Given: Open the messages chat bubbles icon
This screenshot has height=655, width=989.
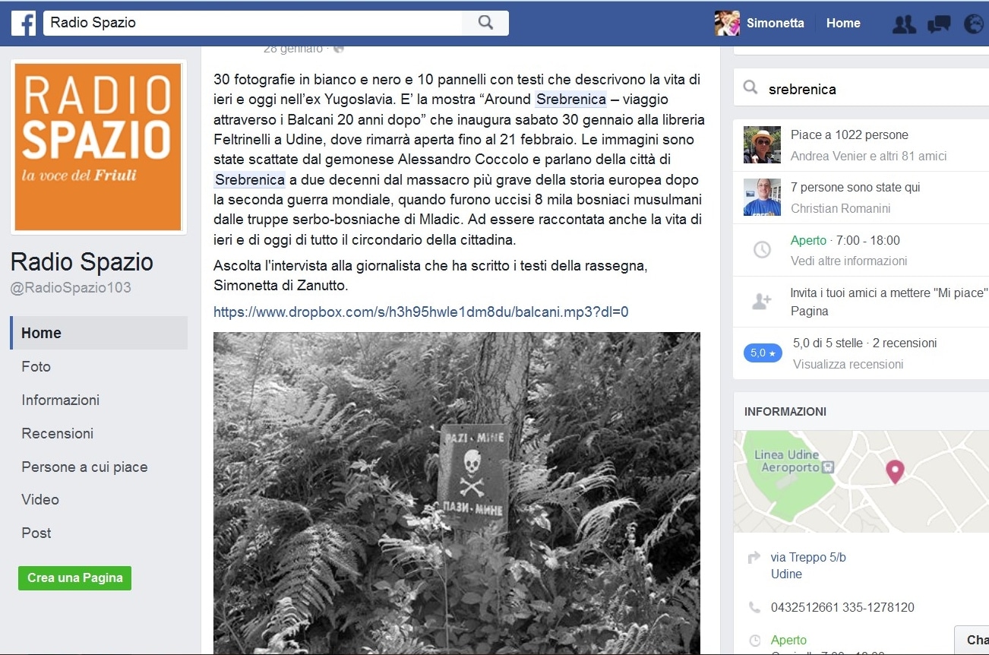Looking at the screenshot, I should pyautogui.click(x=939, y=24).
